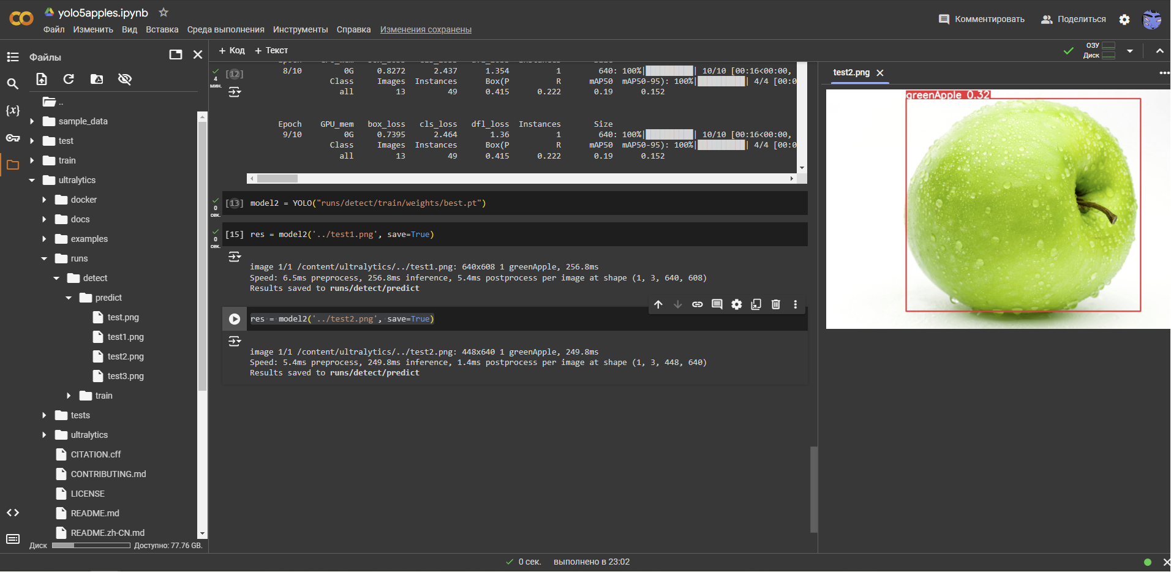Collapse the runs folder
This screenshot has width=1171, height=572.
pos(44,258)
